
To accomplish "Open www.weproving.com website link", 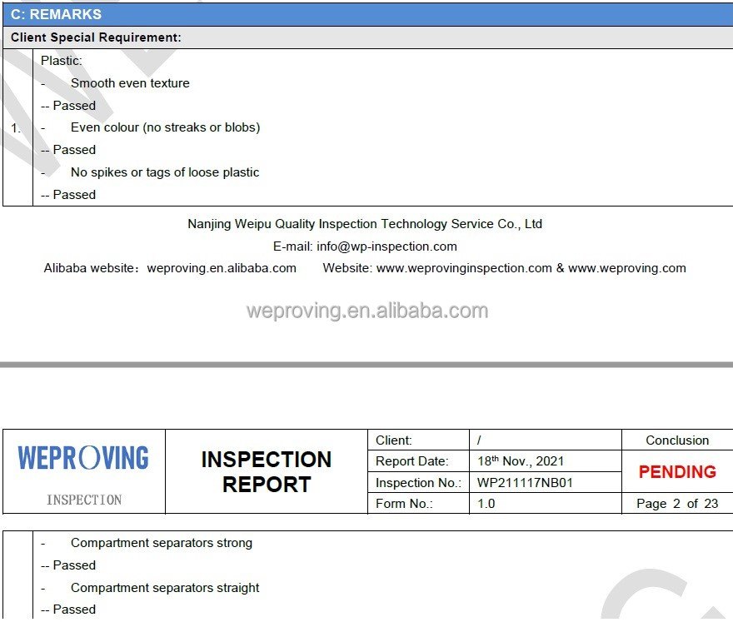I will click(x=627, y=268).
